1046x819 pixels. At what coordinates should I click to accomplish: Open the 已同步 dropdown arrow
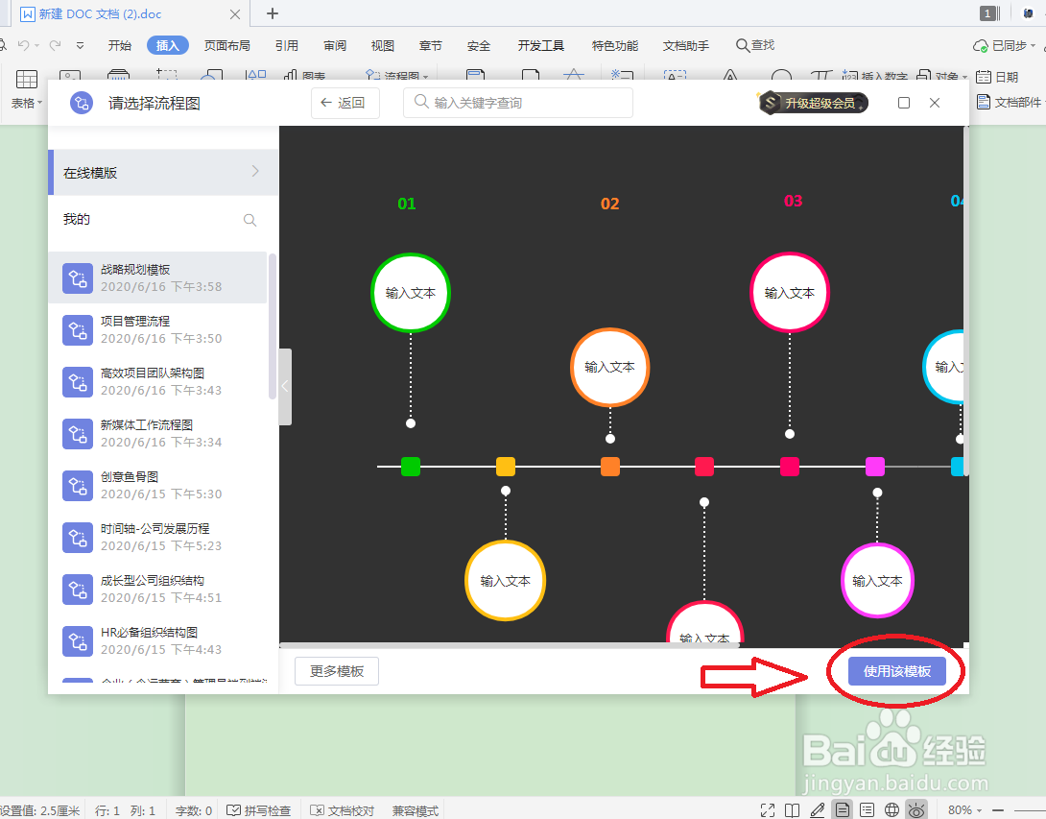(x=1034, y=45)
